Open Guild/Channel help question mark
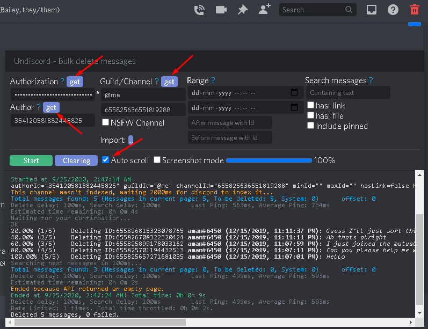Viewport: 428px width, 329px height. [x=157, y=81]
